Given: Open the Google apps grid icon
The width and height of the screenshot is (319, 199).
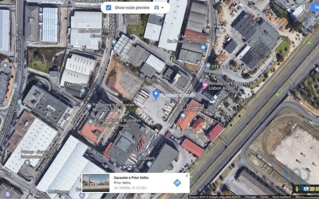Looking at the screenshot, I should click(x=302, y=7).
